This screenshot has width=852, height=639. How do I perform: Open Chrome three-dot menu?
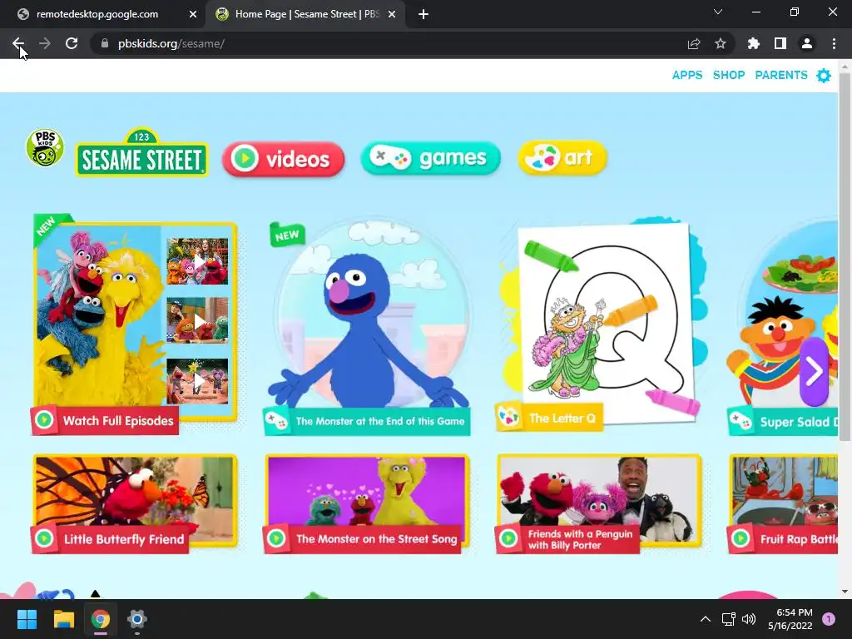click(834, 43)
